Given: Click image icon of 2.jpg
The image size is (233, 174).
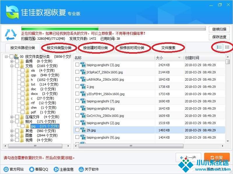Looking at the screenshot, I should pos(83,86).
